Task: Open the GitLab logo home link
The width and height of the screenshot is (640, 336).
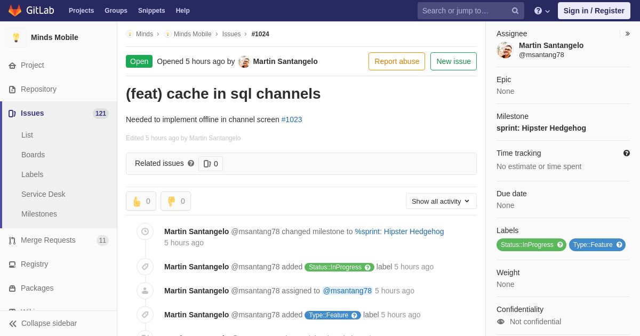Action: [30, 11]
